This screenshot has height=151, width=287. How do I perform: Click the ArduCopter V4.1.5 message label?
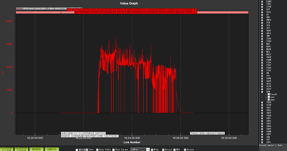(x=83, y=133)
